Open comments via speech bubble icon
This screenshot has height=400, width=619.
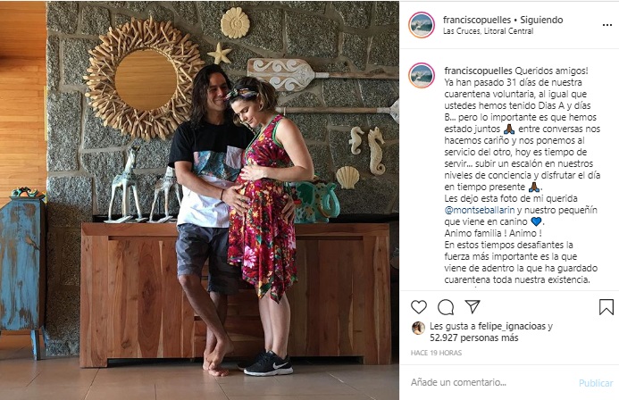446,307
